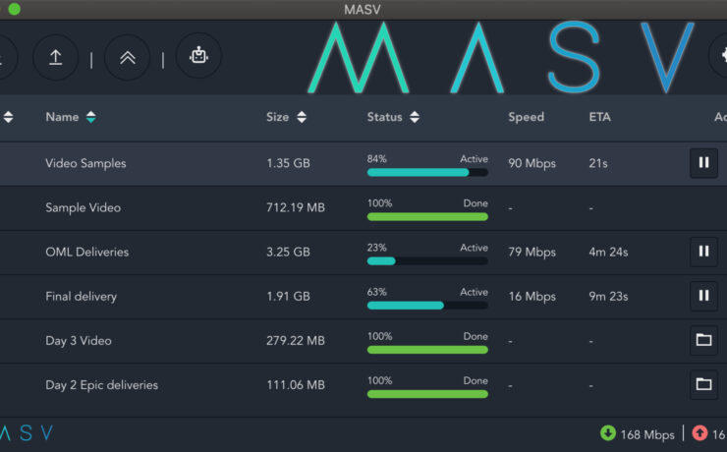
Task: Pause the Video Samples transfer
Action: click(703, 163)
